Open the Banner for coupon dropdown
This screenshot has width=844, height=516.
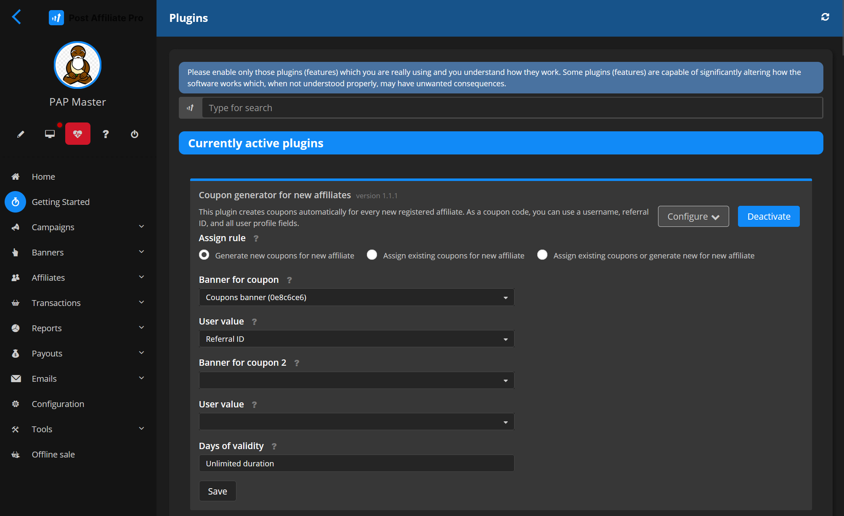point(356,298)
